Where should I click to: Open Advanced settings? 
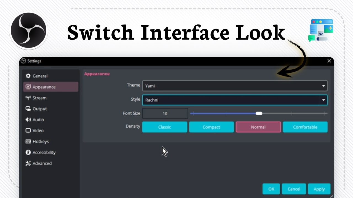(51, 163)
